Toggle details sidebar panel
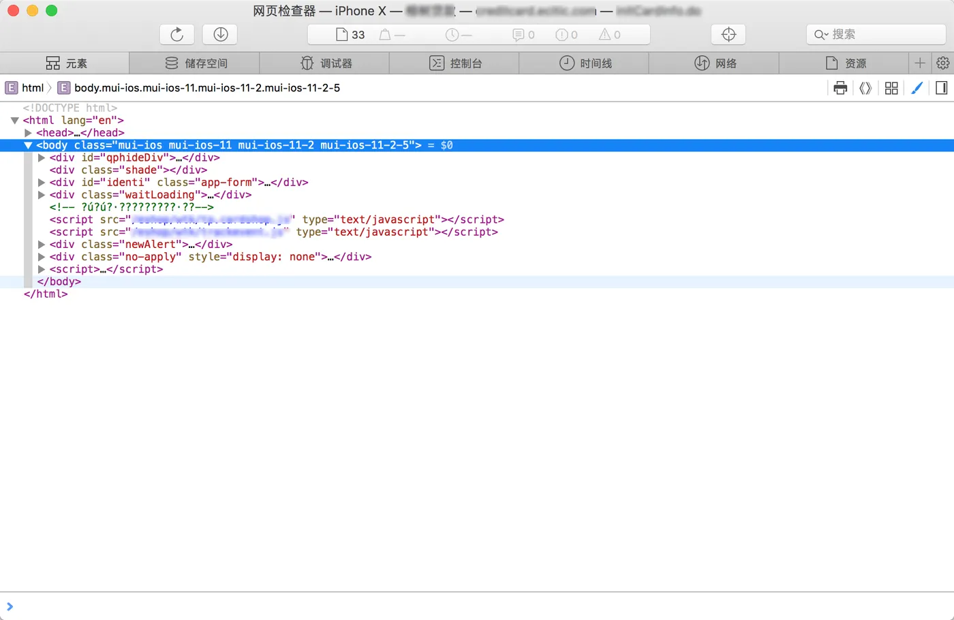Viewport: 954px width, 620px height. (x=942, y=88)
